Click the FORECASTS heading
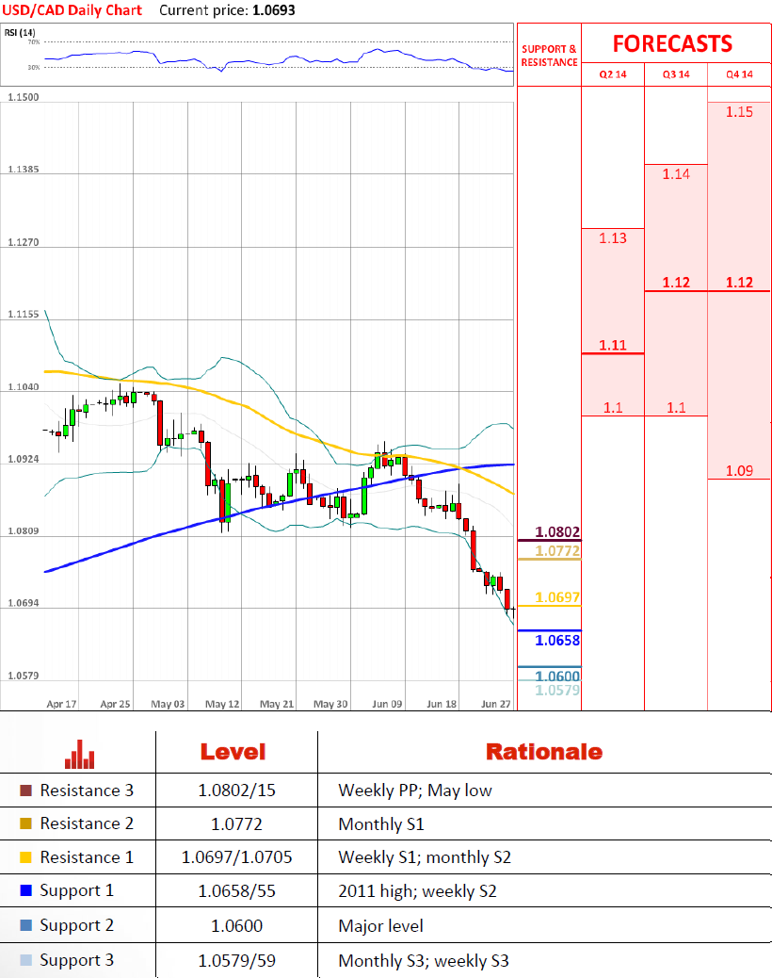Screen dimensions: 772x978 (672, 43)
